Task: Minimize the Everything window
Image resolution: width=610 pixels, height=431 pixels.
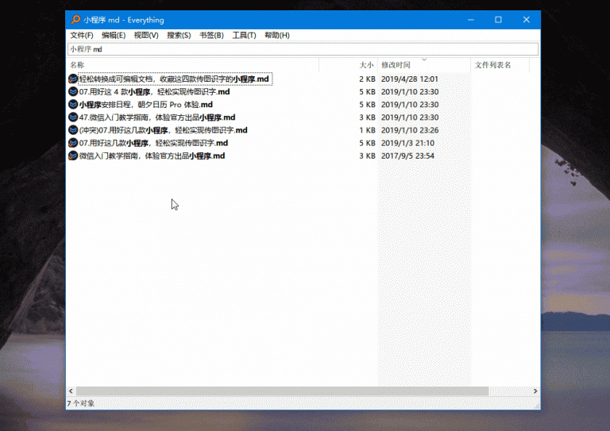Action: click(471, 19)
